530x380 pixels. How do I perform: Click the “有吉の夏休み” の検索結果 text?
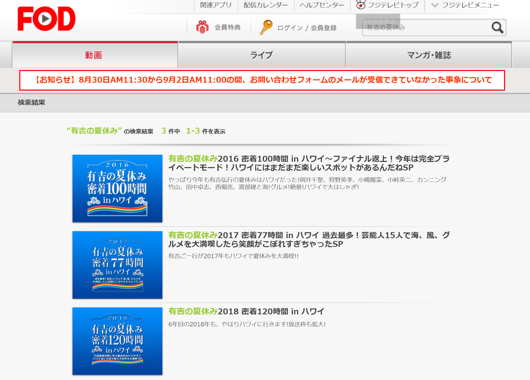pyautogui.click(x=110, y=131)
